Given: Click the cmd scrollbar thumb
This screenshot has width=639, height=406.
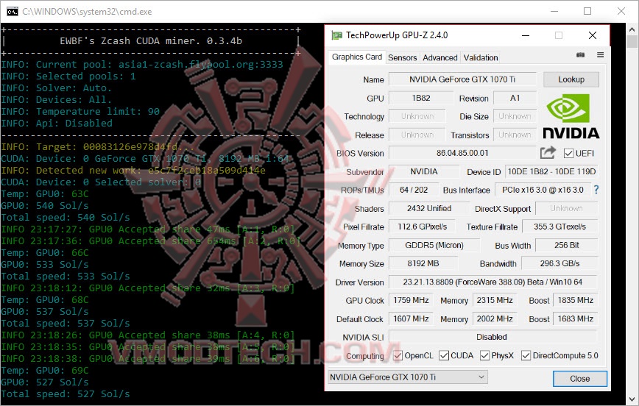Looking at the screenshot, I should [632, 42].
